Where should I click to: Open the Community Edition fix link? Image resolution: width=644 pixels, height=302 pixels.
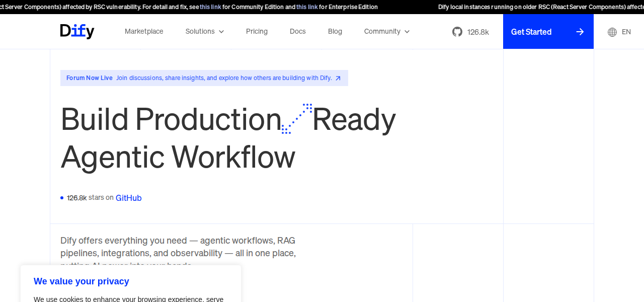pos(210,7)
